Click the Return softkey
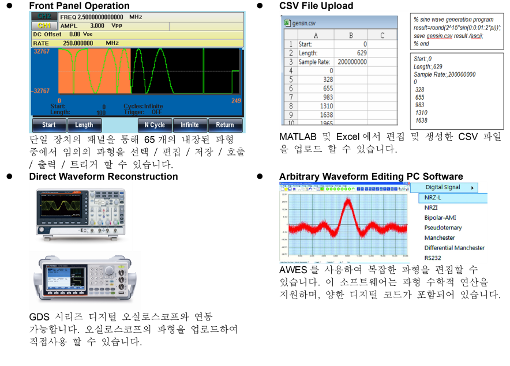The width and height of the screenshot is (510, 366). coord(225,125)
